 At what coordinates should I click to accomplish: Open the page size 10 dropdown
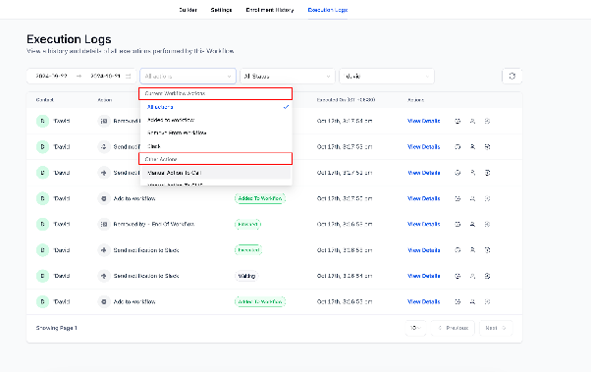(x=415, y=328)
